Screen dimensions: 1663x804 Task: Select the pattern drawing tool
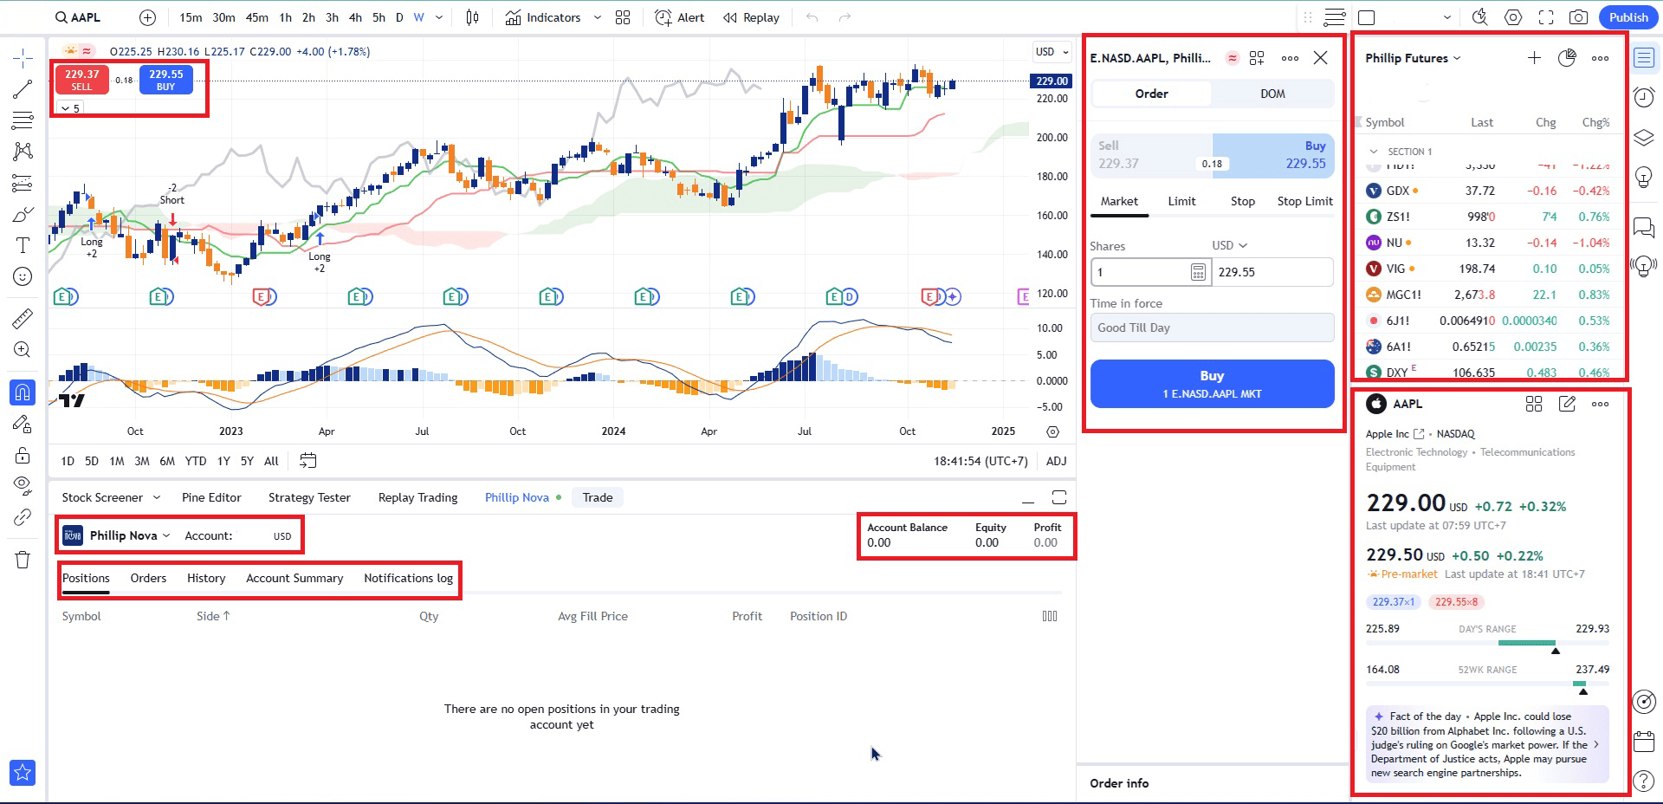tap(23, 152)
